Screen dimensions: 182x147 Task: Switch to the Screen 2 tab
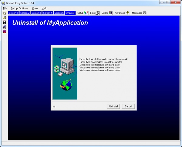click(25, 13)
